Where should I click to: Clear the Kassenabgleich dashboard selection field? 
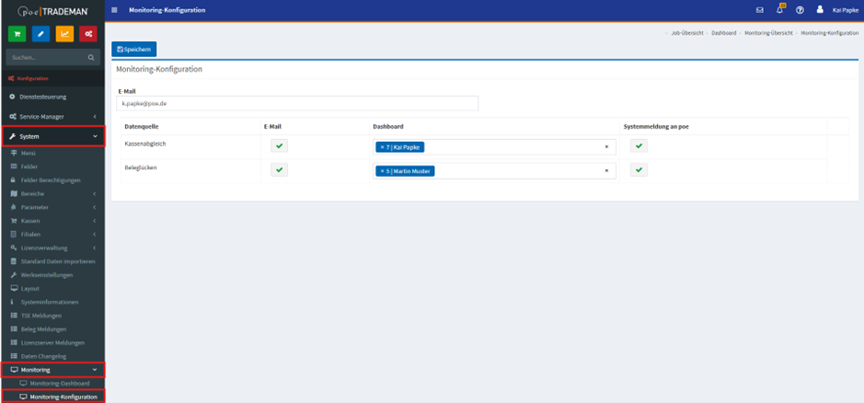pos(606,146)
